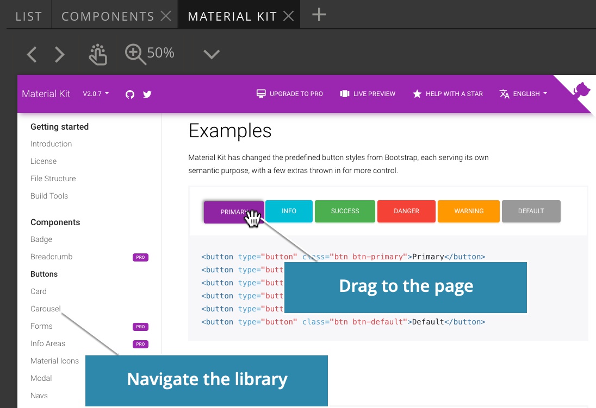Open the Live Preview link
596x408 pixels.
point(368,94)
